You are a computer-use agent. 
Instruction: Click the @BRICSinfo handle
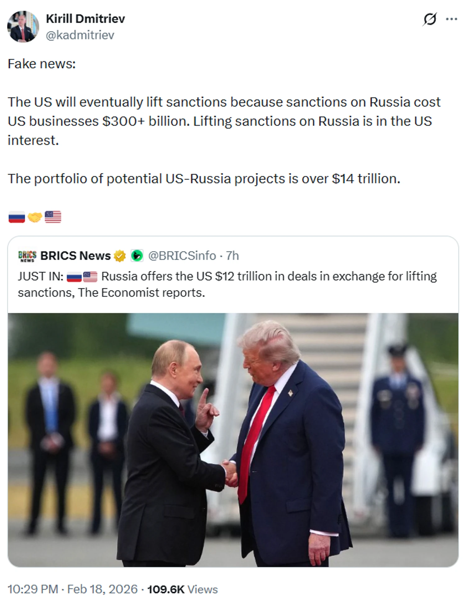(x=182, y=256)
